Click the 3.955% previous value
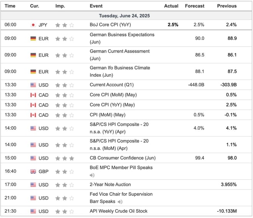 point(229,184)
